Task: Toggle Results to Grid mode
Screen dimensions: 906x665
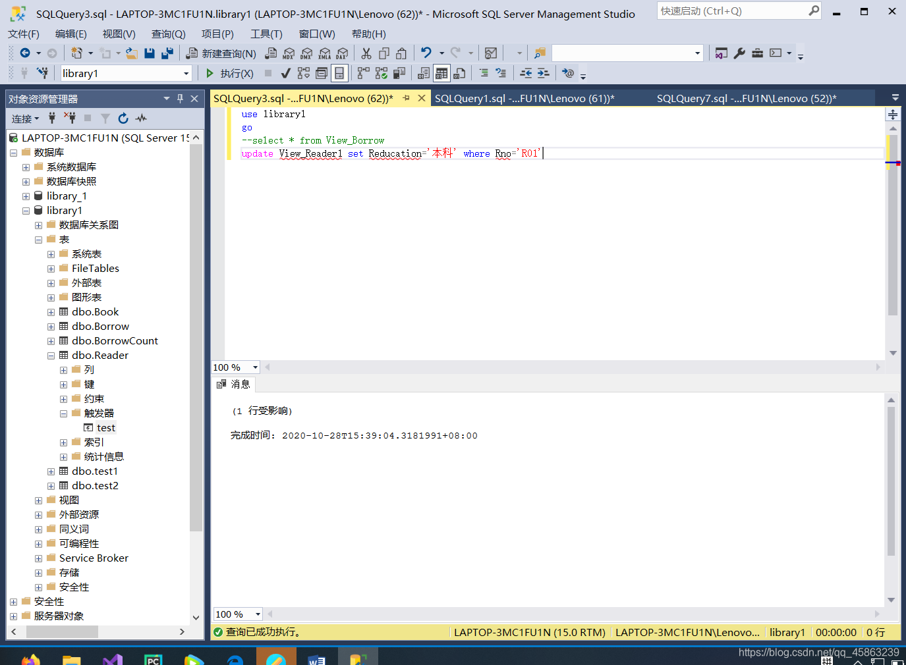Action: pos(441,73)
